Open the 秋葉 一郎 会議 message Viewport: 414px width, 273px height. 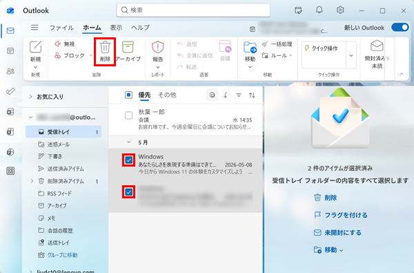186,120
